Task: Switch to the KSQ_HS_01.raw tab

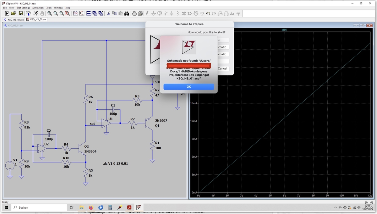Action: click(x=36, y=19)
